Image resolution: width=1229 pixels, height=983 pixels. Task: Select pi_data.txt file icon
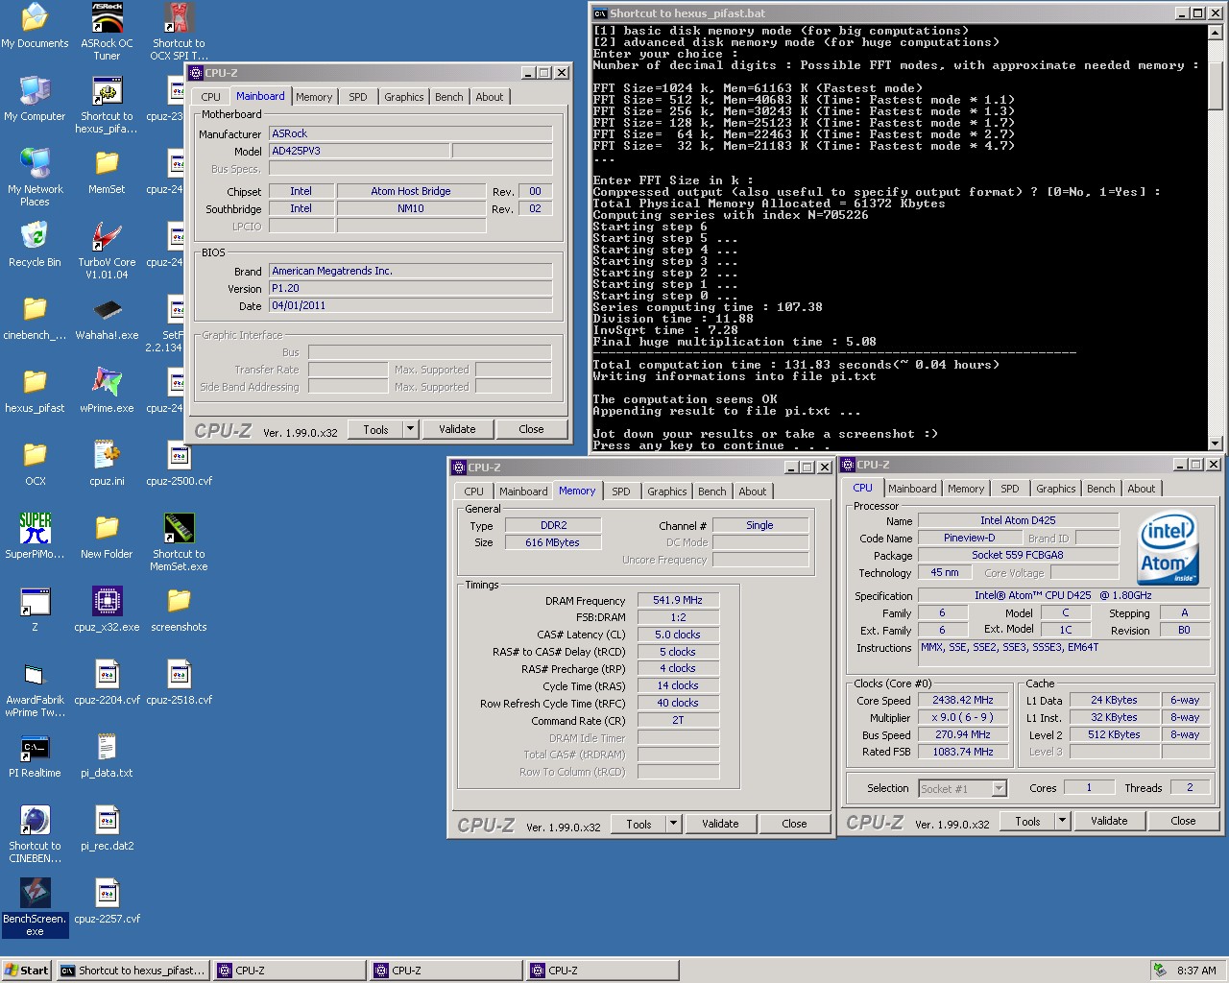click(107, 755)
